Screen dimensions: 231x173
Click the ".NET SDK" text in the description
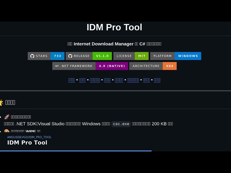26,124
